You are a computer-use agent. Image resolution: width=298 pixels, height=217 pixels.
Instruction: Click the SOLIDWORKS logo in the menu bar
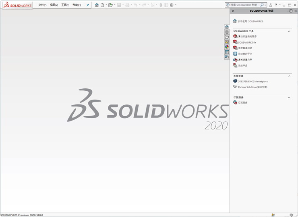pos(17,5)
